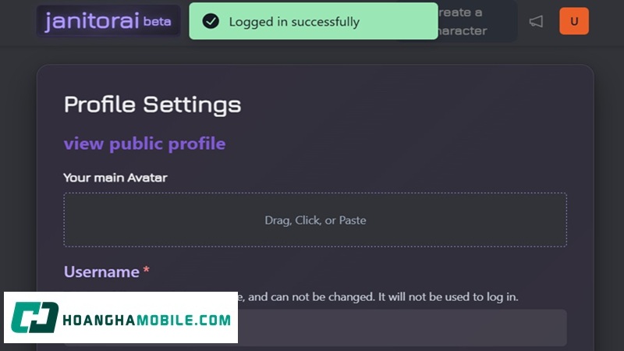Image resolution: width=624 pixels, height=351 pixels.
Task: Click the HOANGHAMOBILE.COM watermark text
Action: click(147, 320)
